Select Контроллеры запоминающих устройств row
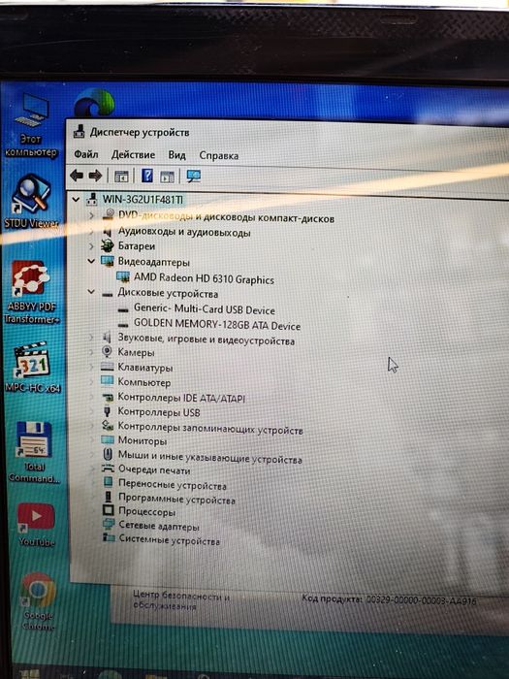The height and width of the screenshot is (679, 509). click(x=210, y=428)
